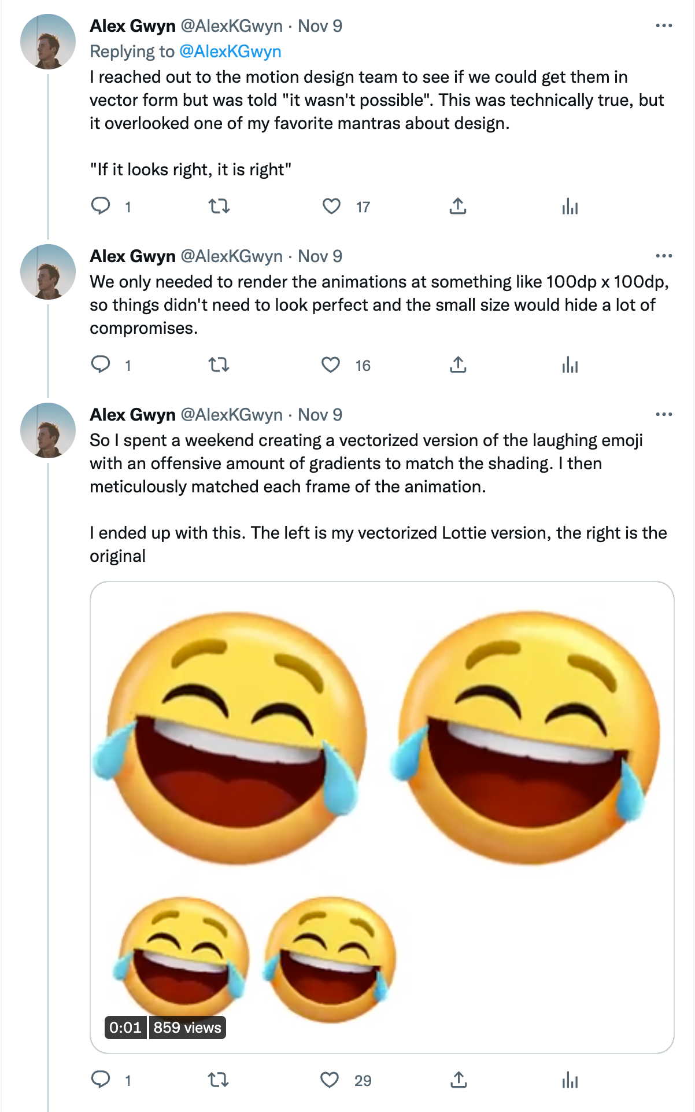Open more options on the Lottie tweet
Image resolution: width=695 pixels, height=1112 pixels.
[x=664, y=414]
